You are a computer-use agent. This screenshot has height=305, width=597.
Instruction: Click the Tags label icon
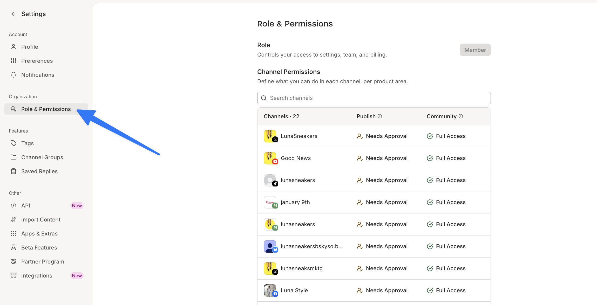tap(13, 143)
